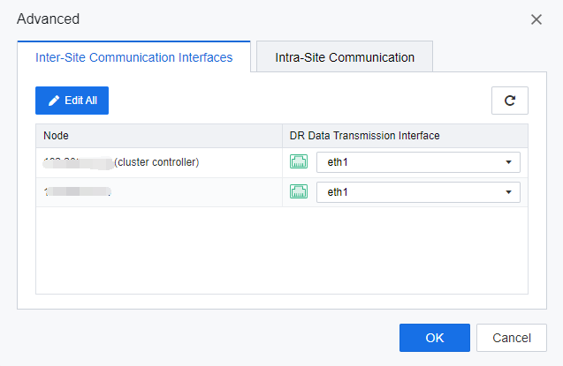Close the Advanced dialog with the X
The image size is (563, 366).
(536, 19)
